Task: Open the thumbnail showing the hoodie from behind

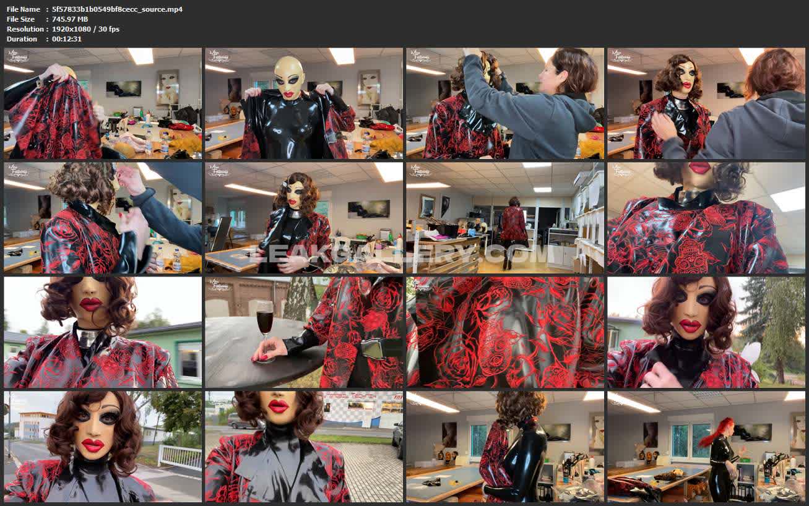Action: (x=706, y=103)
